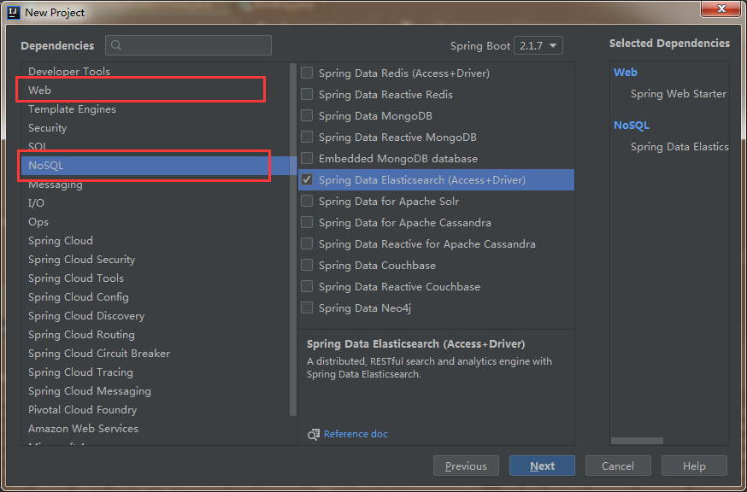
Task: Open Amazon Web Services category
Action: 156,429
